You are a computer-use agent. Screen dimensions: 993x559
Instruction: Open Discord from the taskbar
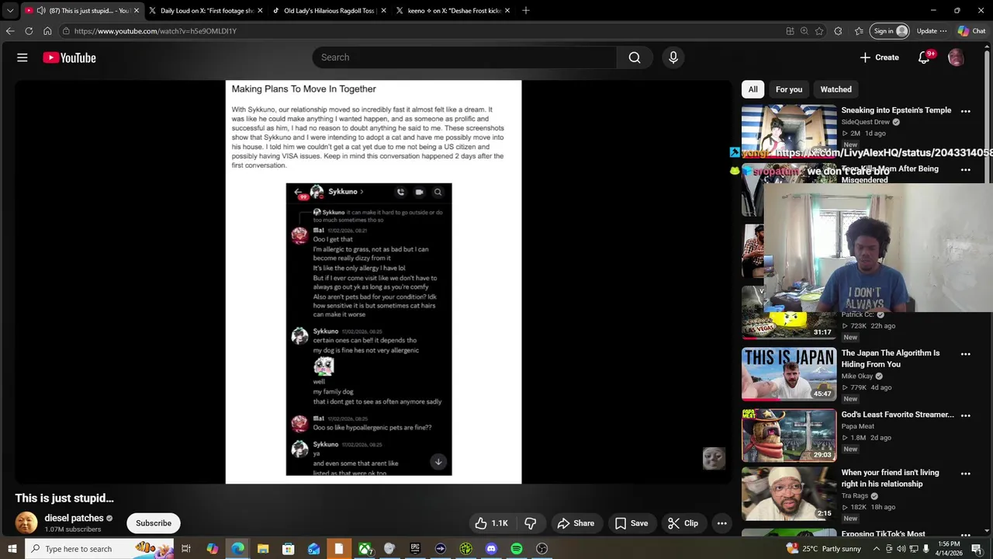pos(491,549)
